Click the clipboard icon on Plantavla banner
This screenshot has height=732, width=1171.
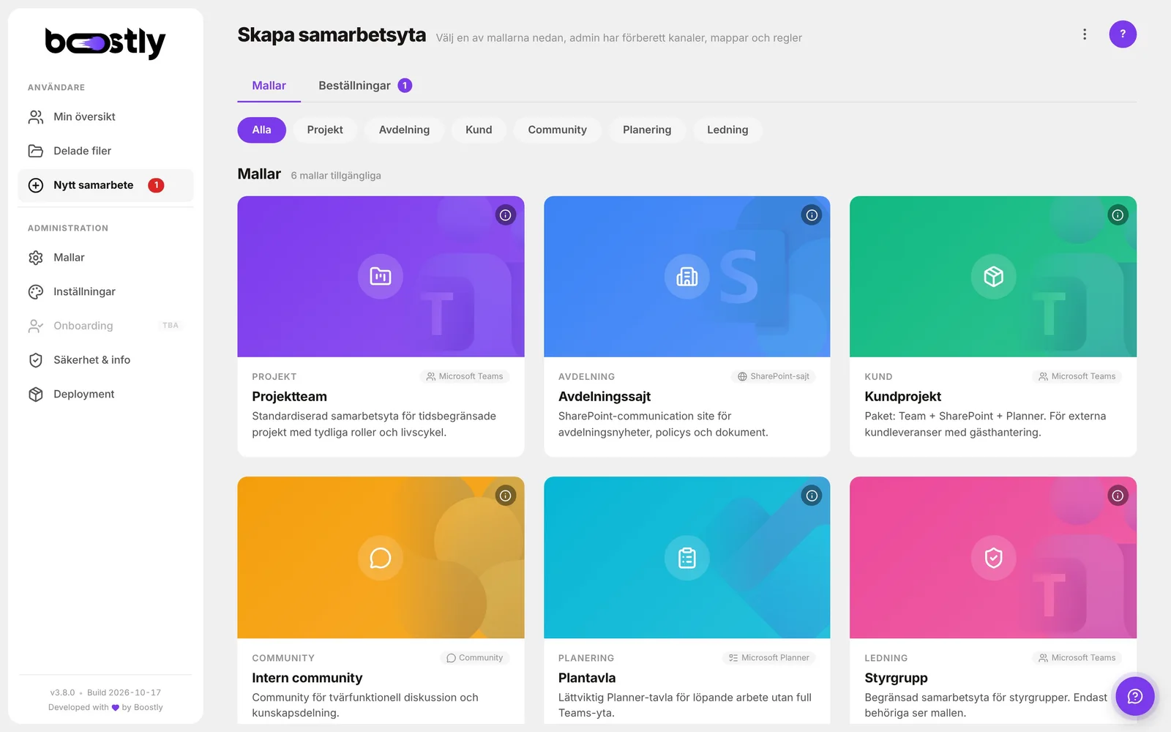(686, 559)
